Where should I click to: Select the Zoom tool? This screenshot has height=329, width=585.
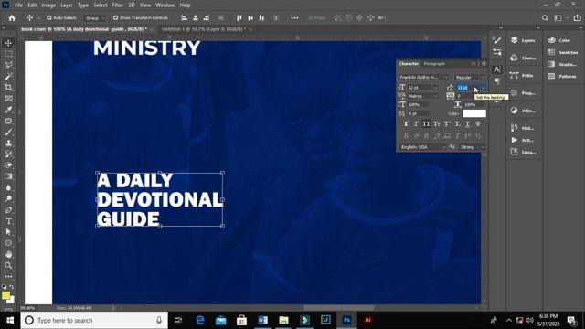pyautogui.click(x=8, y=266)
